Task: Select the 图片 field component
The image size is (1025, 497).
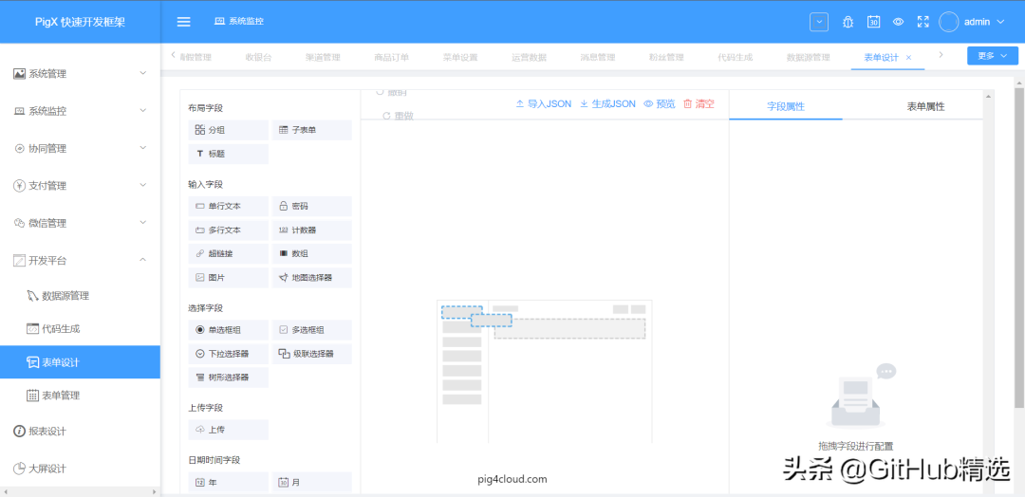Action: [x=228, y=278]
